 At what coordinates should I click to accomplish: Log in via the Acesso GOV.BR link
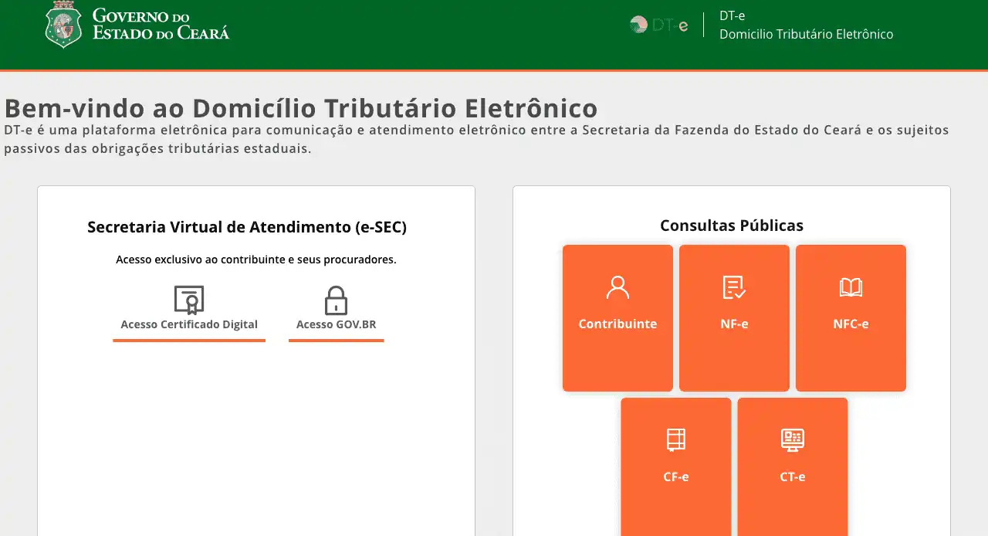336,324
